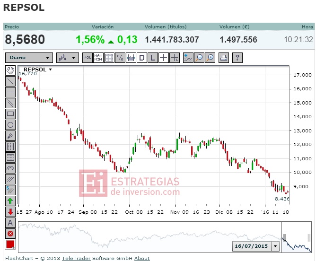The width and height of the screenshot is (316, 261).
Task: Select the horizontal line tool
Action: pos(10,92)
